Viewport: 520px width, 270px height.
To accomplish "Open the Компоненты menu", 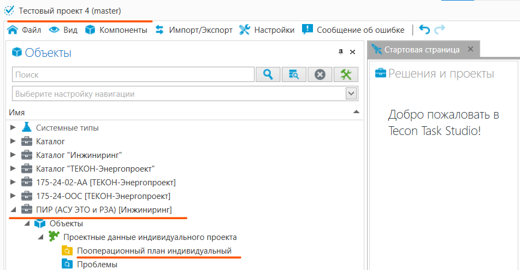I will pyautogui.click(x=116, y=30).
